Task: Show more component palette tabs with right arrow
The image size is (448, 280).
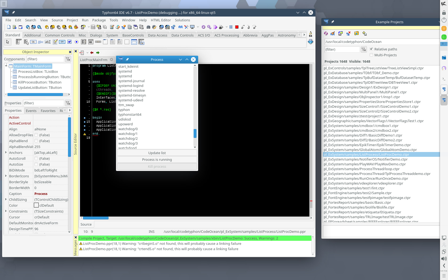Action: coord(304,35)
